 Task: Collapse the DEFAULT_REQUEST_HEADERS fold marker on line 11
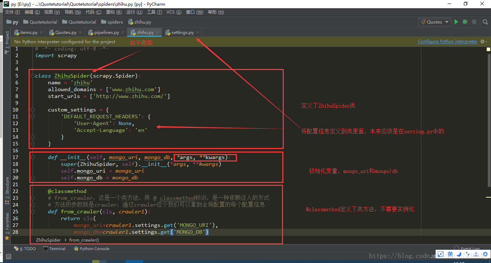(x=33, y=116)
